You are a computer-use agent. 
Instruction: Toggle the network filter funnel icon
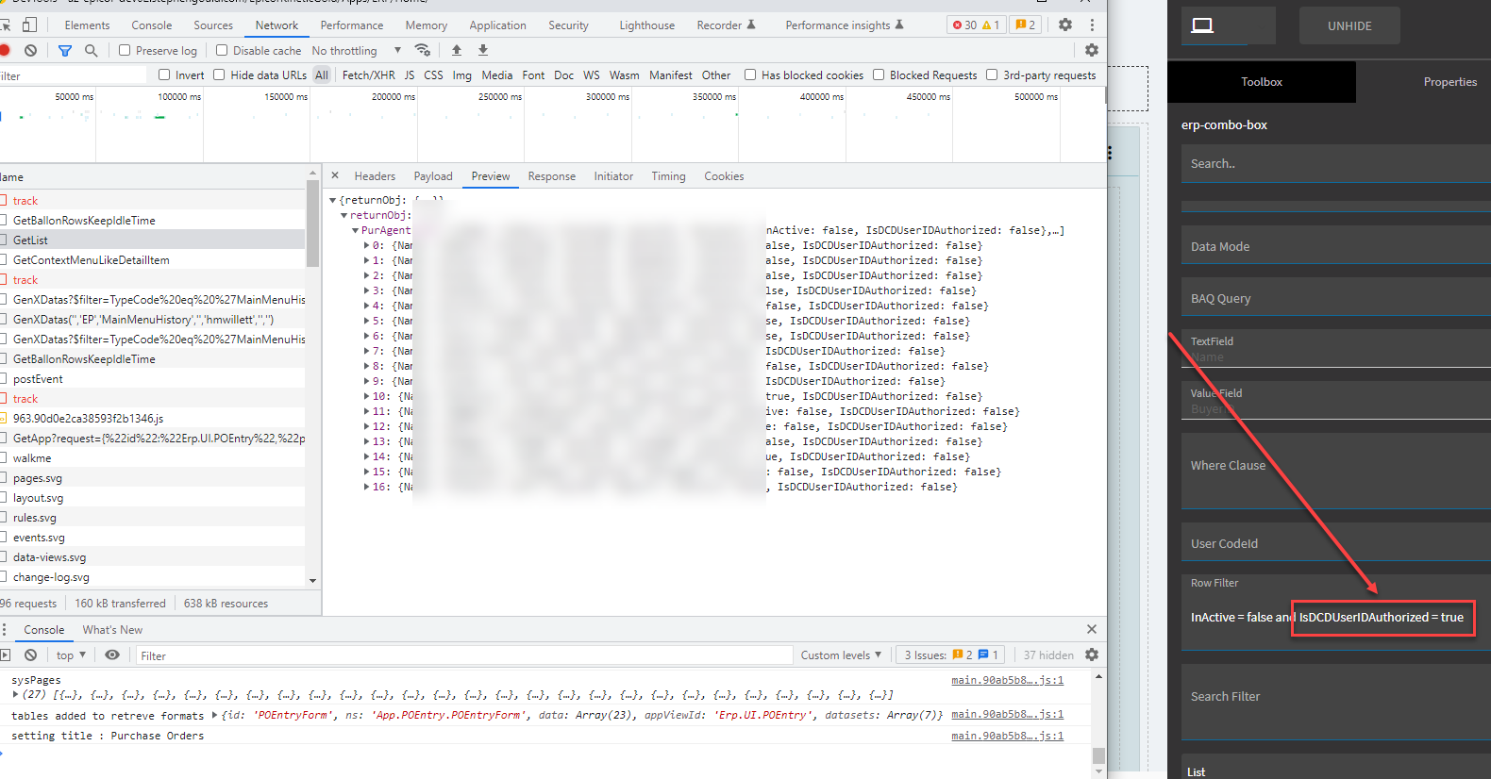(x=65, y=50)
